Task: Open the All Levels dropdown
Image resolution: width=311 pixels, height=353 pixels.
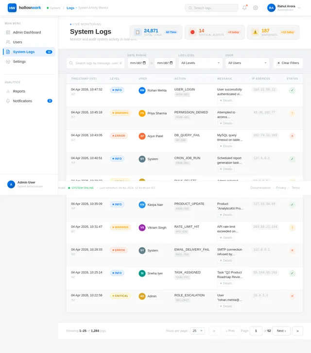Action: pyautogui.click(x=200, y=63)
